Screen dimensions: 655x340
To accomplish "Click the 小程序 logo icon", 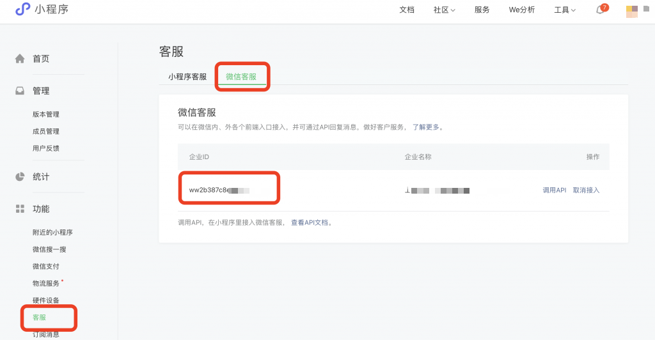I will (x=23, y=10).
